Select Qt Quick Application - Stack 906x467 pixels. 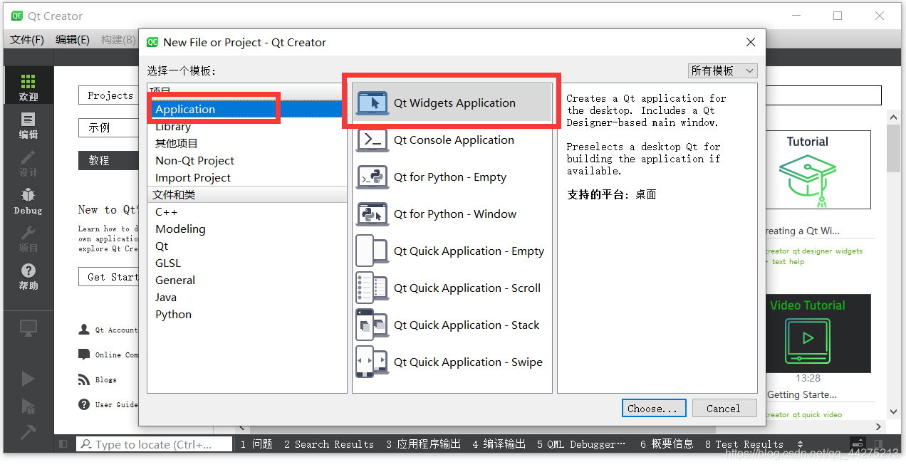pyautogui.click(x=452, y=325)
